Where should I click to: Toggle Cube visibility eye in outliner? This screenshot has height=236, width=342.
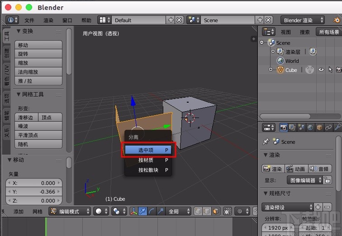click(x=321, y=70)
